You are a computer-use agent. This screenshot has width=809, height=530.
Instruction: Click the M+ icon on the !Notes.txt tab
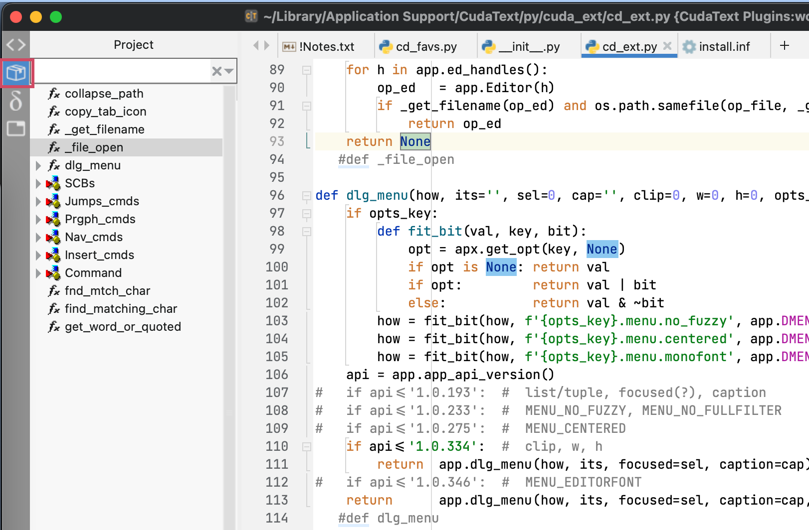(288, 46)
